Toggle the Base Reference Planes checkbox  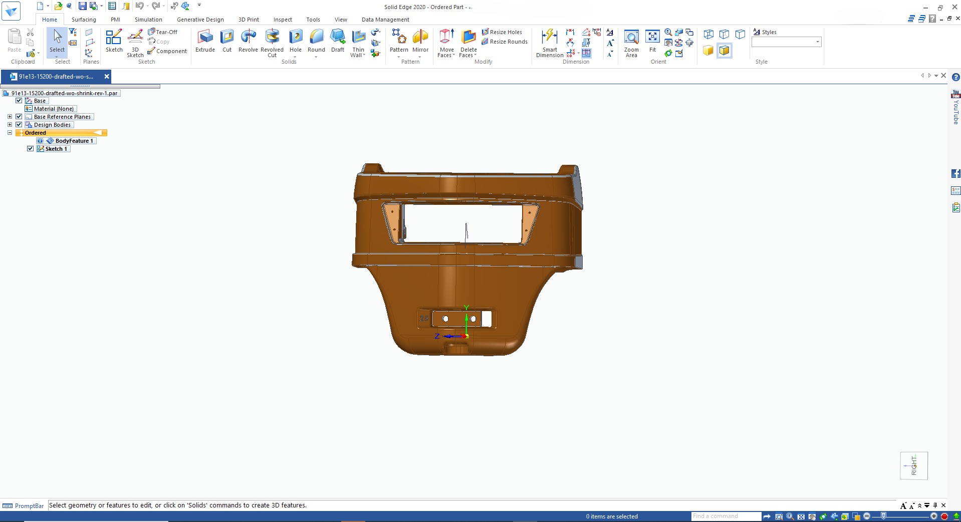[19, 117]
